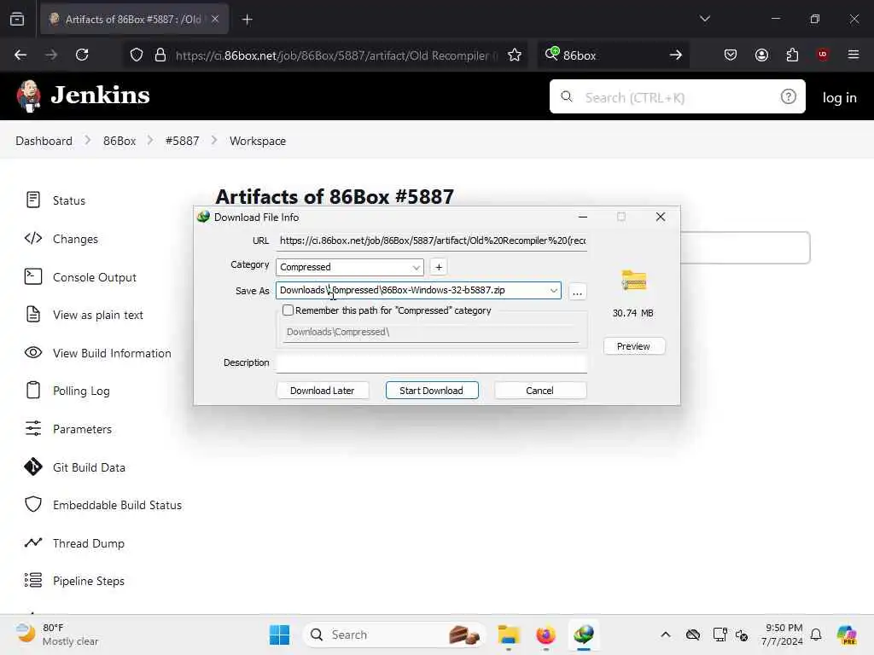
Task: Click the site padlock security icon
Action: (x=160, y=55)
